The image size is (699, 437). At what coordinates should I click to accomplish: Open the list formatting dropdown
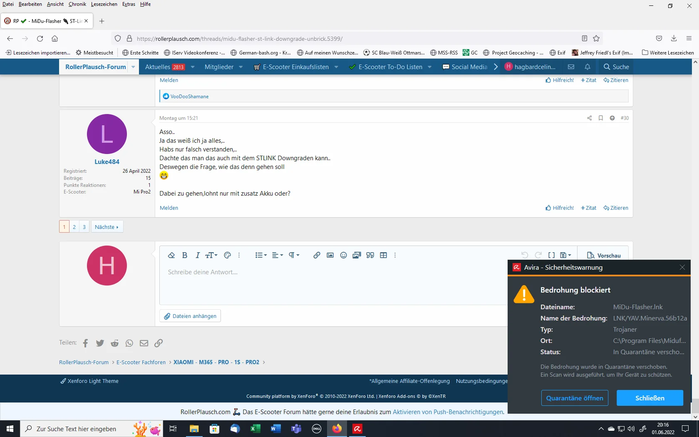(261, 255)
